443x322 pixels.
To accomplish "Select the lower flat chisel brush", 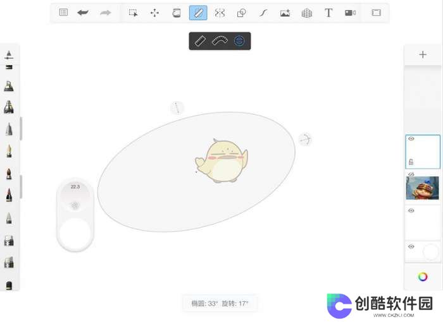I will point(9,262).
